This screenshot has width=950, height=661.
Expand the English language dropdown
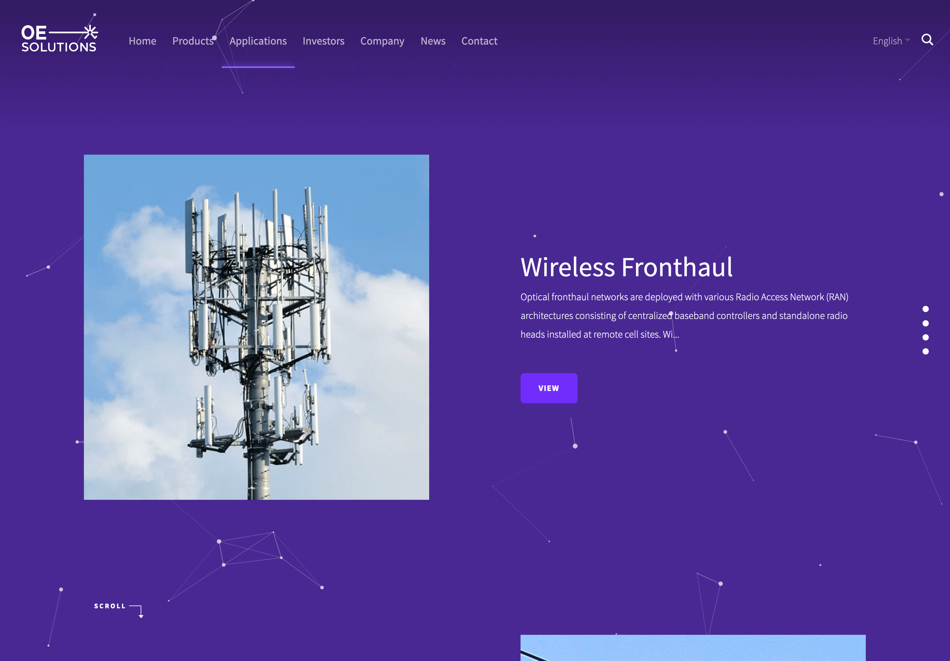click(891, 41)
